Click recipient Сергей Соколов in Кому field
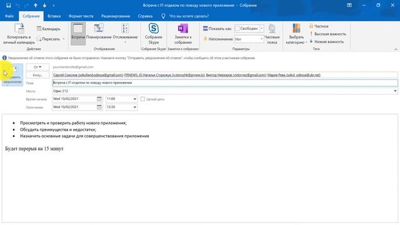Viewport: 400px width, 225px height. tap(88, 75)
